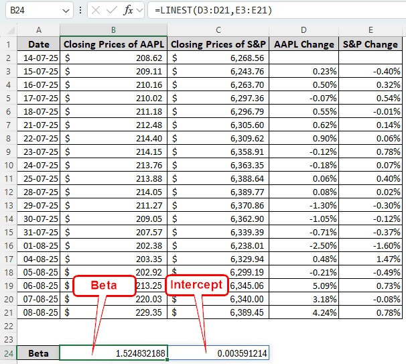This screenshot has width=406, height=364.
Task: Select column B header
Action: (x=113, y=30)
